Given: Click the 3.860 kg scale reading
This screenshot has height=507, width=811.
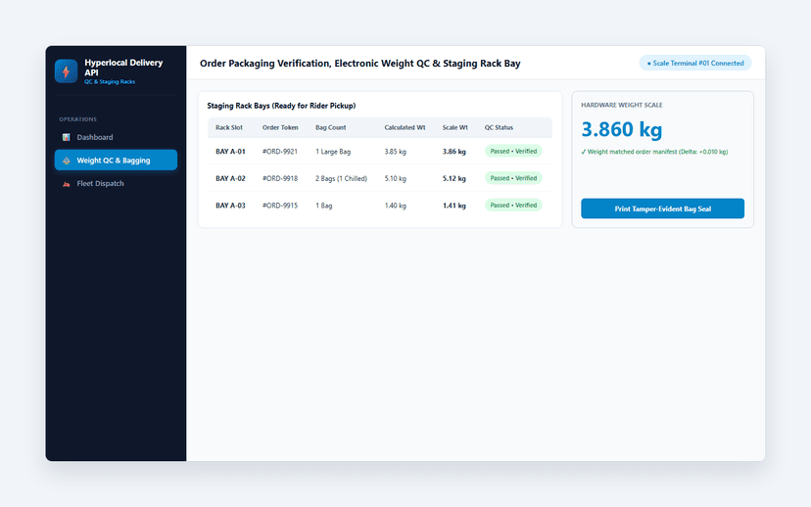Looking at the screenshot, I should point(622,129).
